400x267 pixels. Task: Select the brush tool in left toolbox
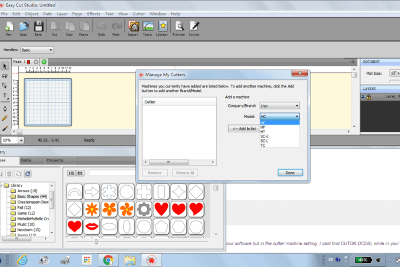tap(5, 128)
